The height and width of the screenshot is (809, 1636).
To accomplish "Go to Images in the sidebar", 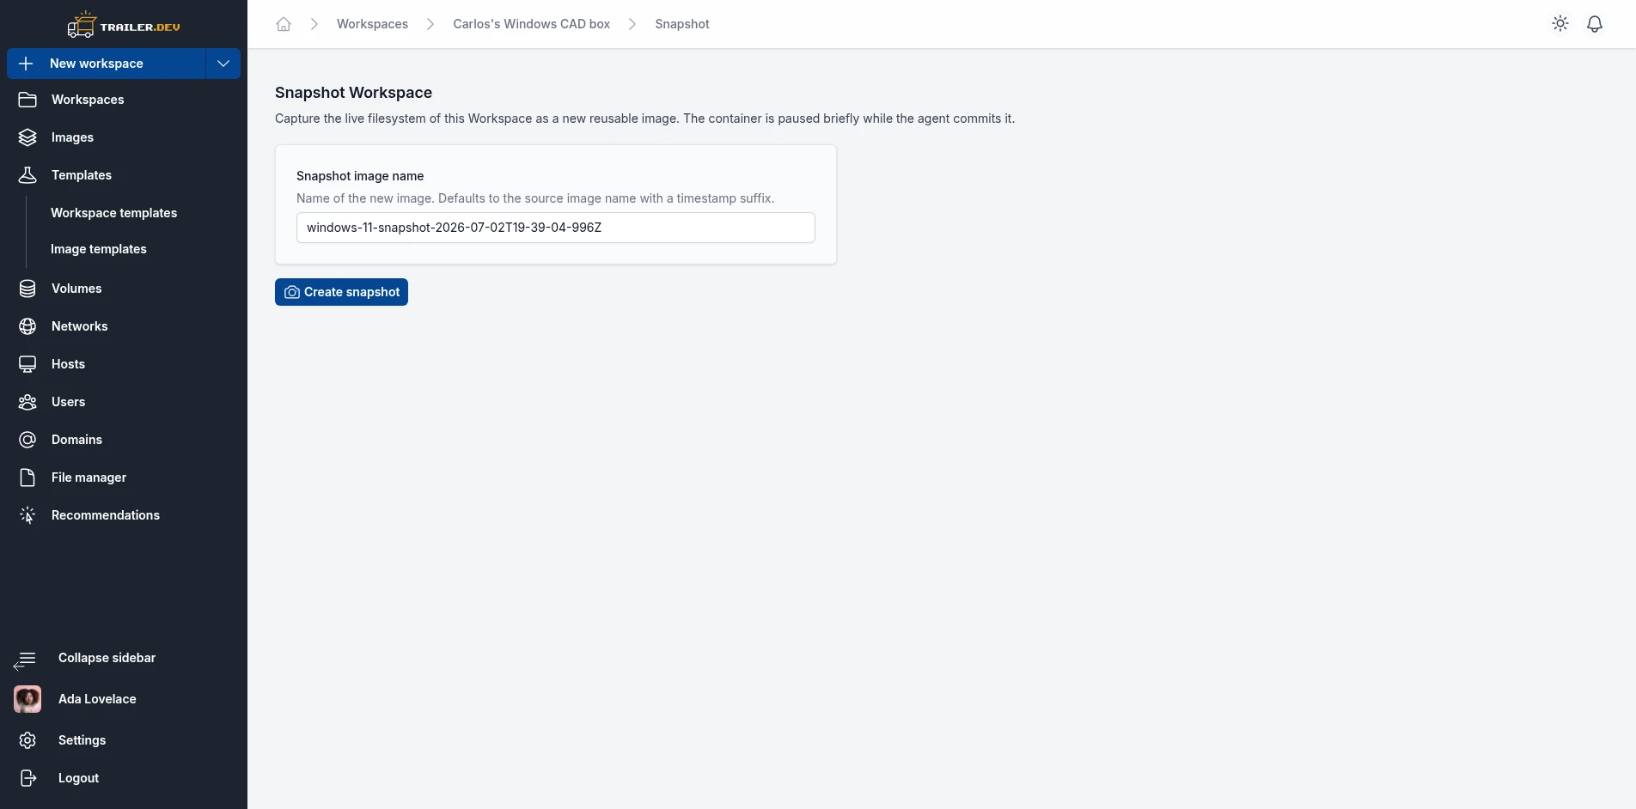I will [x=72, y=137].
